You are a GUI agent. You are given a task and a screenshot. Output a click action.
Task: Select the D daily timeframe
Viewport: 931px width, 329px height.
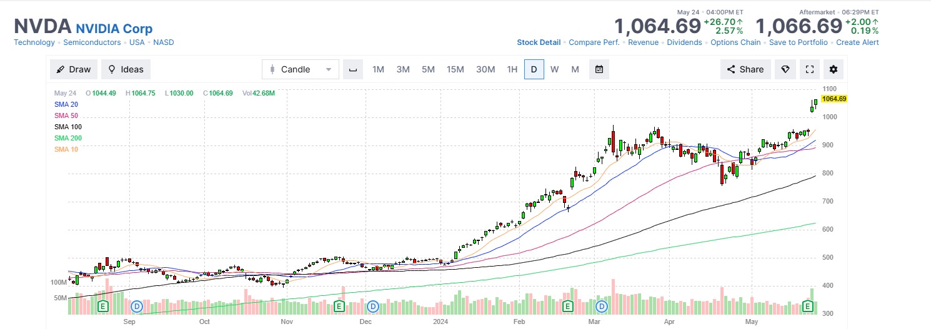[534, 69]
